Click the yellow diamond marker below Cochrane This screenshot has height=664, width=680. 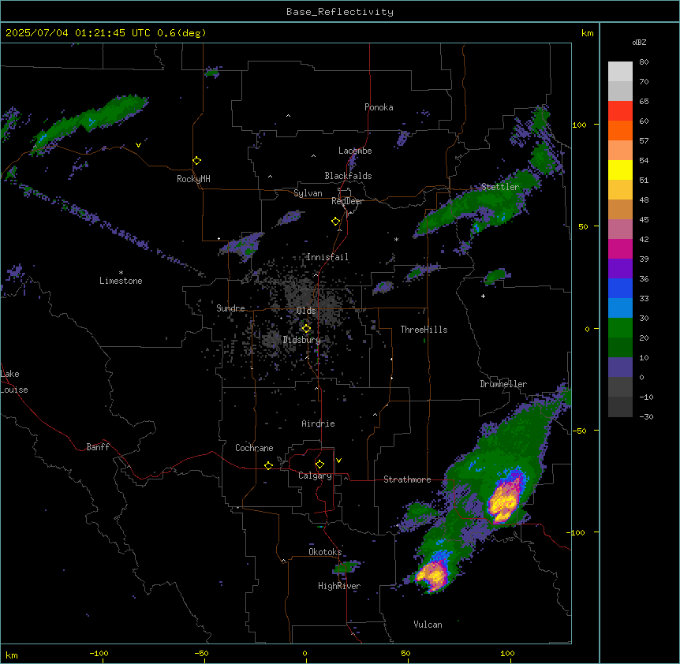pyautogui.click(x=268, y=465)
